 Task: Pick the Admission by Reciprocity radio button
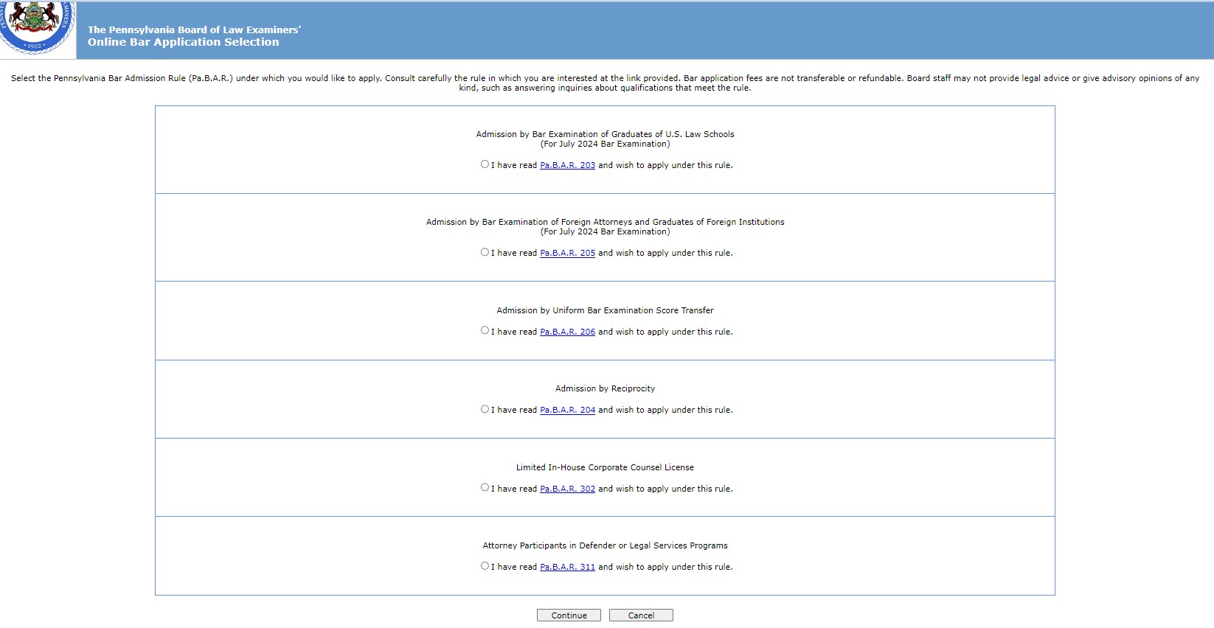coord(485,409)
